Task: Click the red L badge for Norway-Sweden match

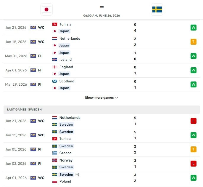Action: point(194,164)
